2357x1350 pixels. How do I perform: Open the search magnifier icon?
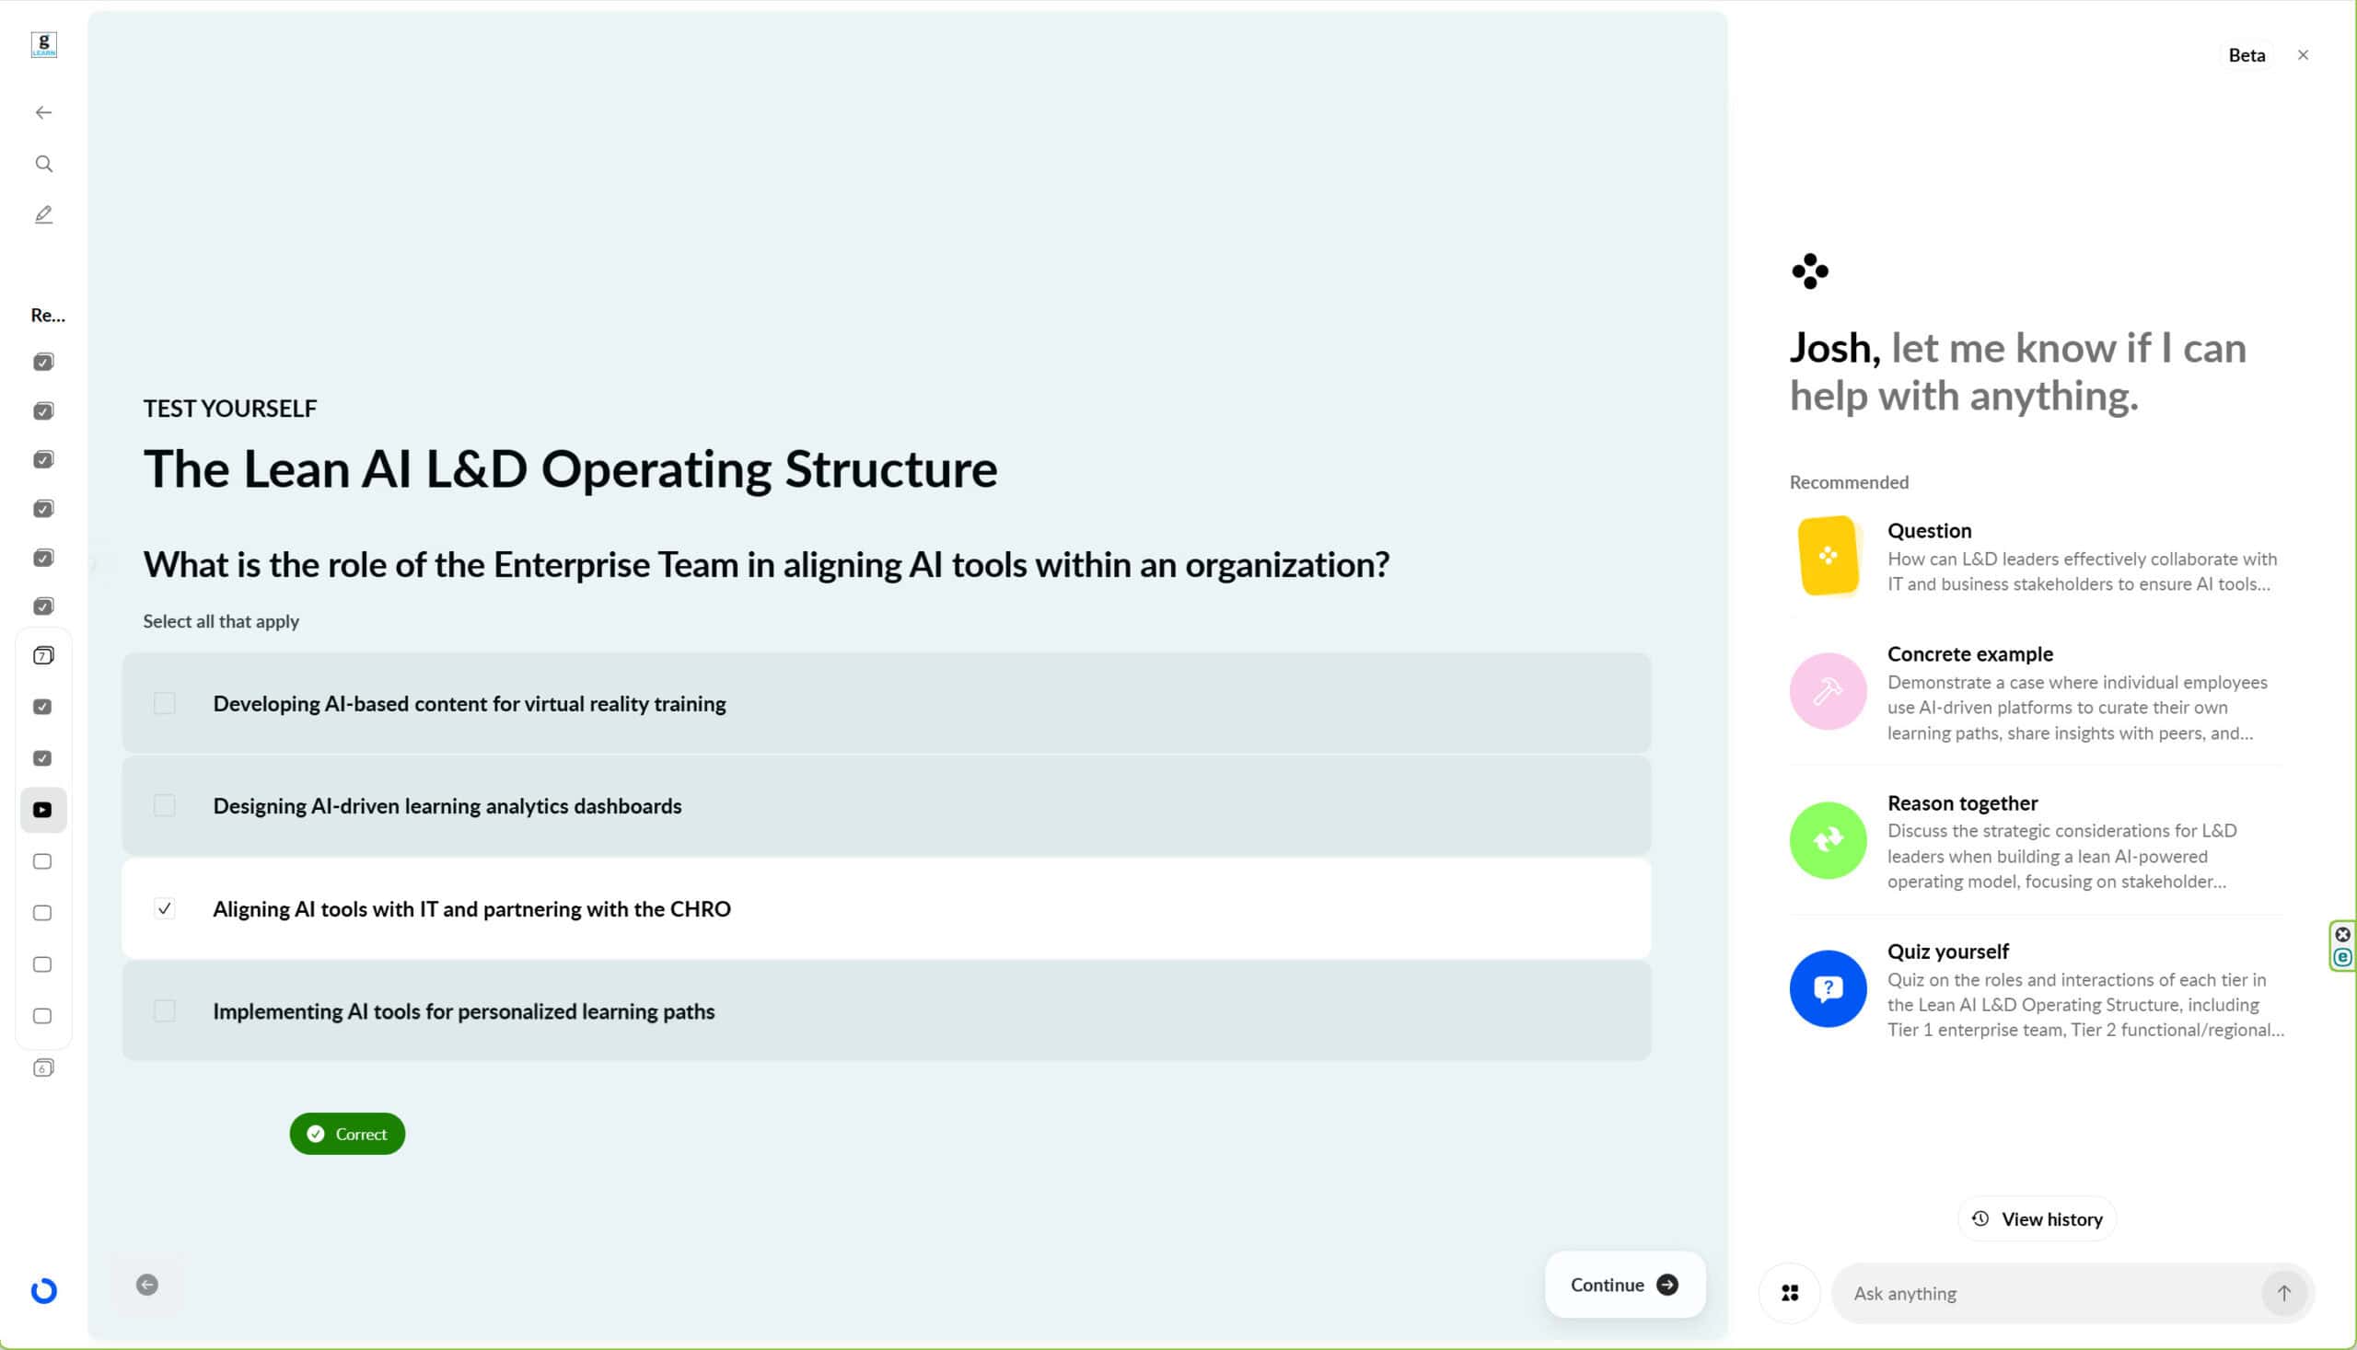click(43, 164)
